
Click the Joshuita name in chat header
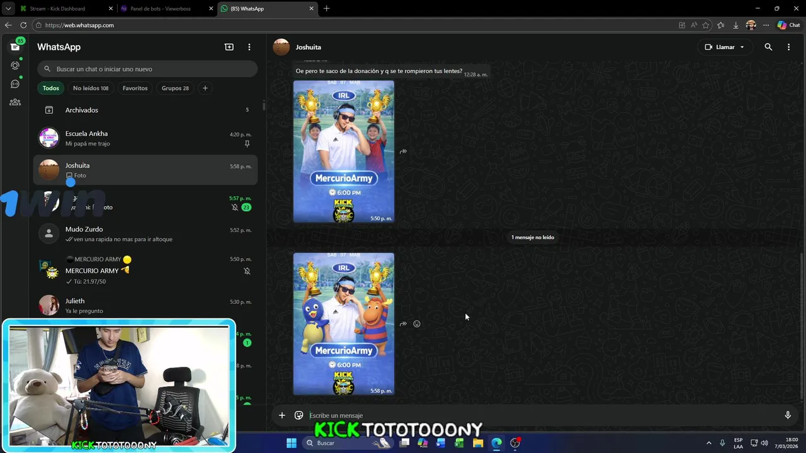[309, 47]
